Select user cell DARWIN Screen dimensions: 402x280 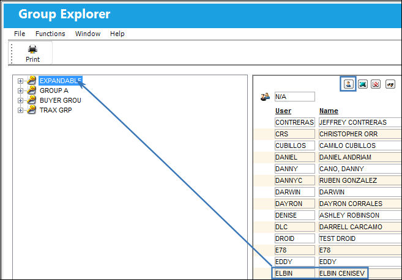294,192
